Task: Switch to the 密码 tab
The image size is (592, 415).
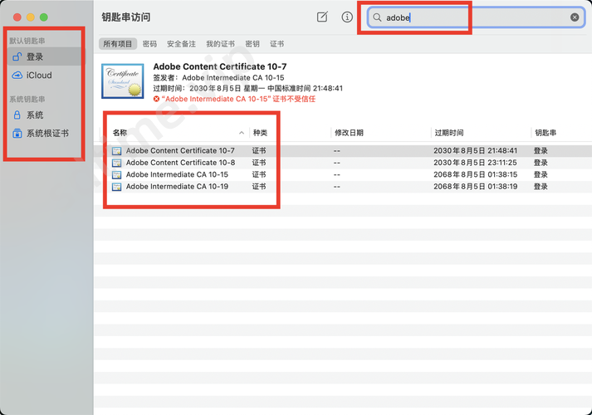Action: (149, 44)
